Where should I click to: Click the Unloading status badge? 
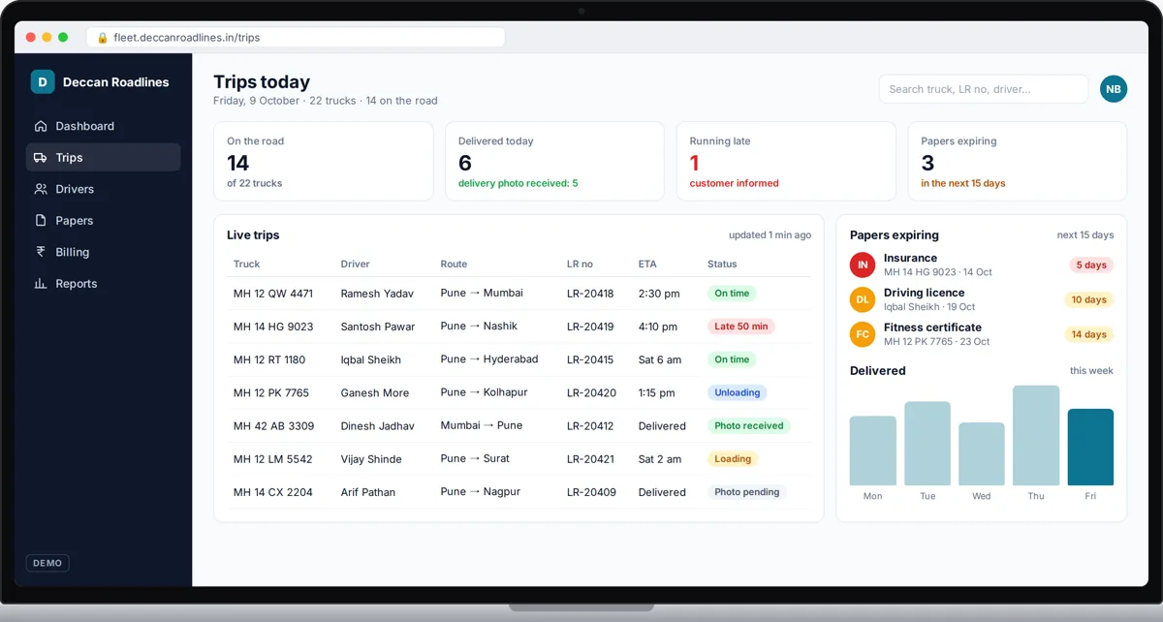[738, 392]
